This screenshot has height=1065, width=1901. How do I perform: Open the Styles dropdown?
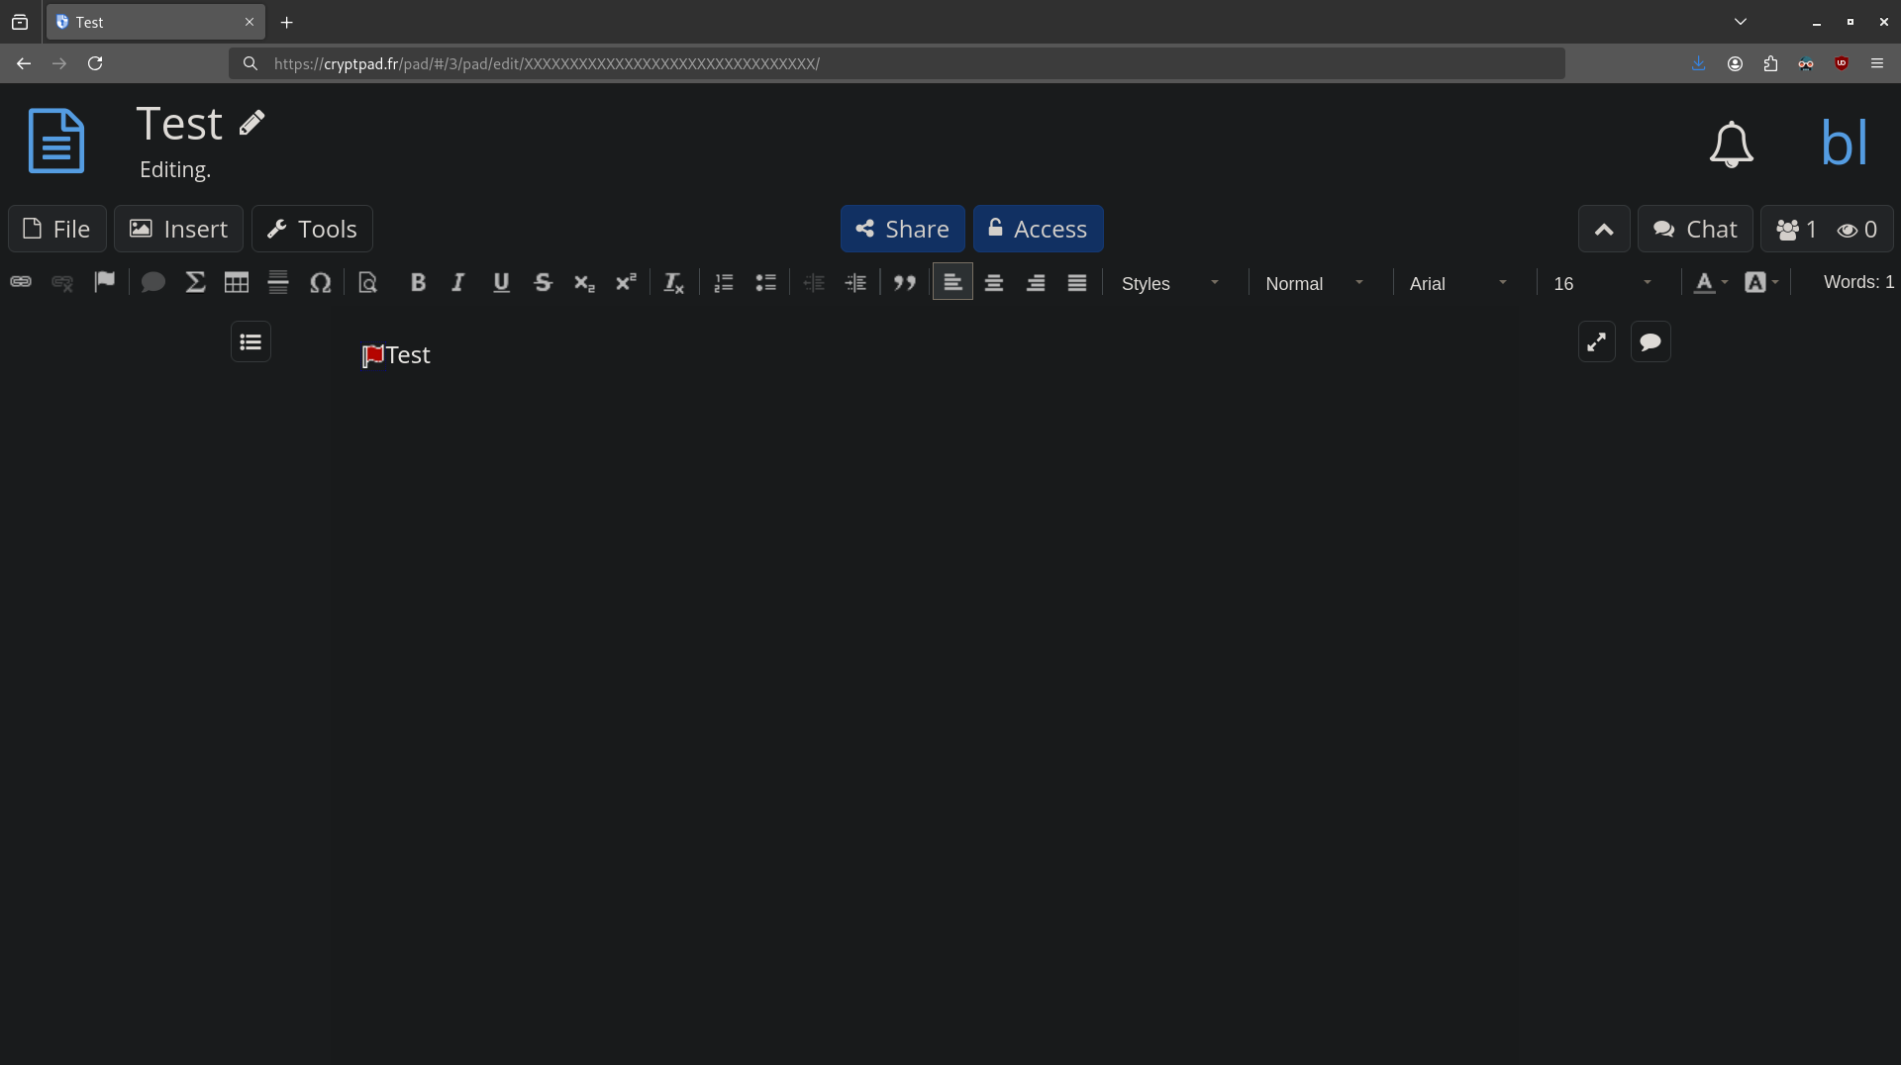click(x=1169, y=284)
